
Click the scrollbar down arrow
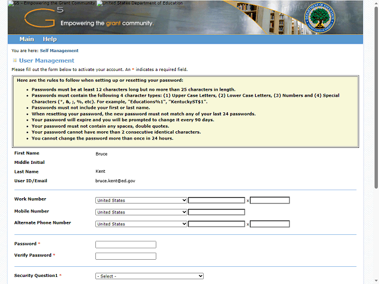click(375, 280)
